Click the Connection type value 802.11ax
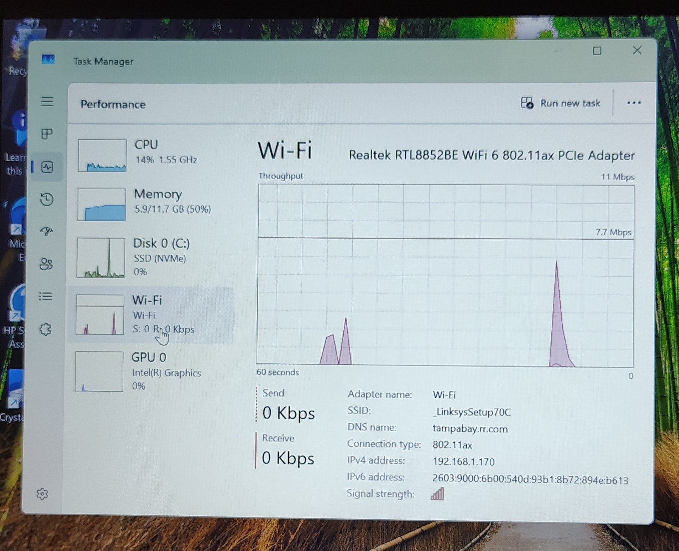The height and width of the screenshot is (551, 679). (x=452, y=445)
